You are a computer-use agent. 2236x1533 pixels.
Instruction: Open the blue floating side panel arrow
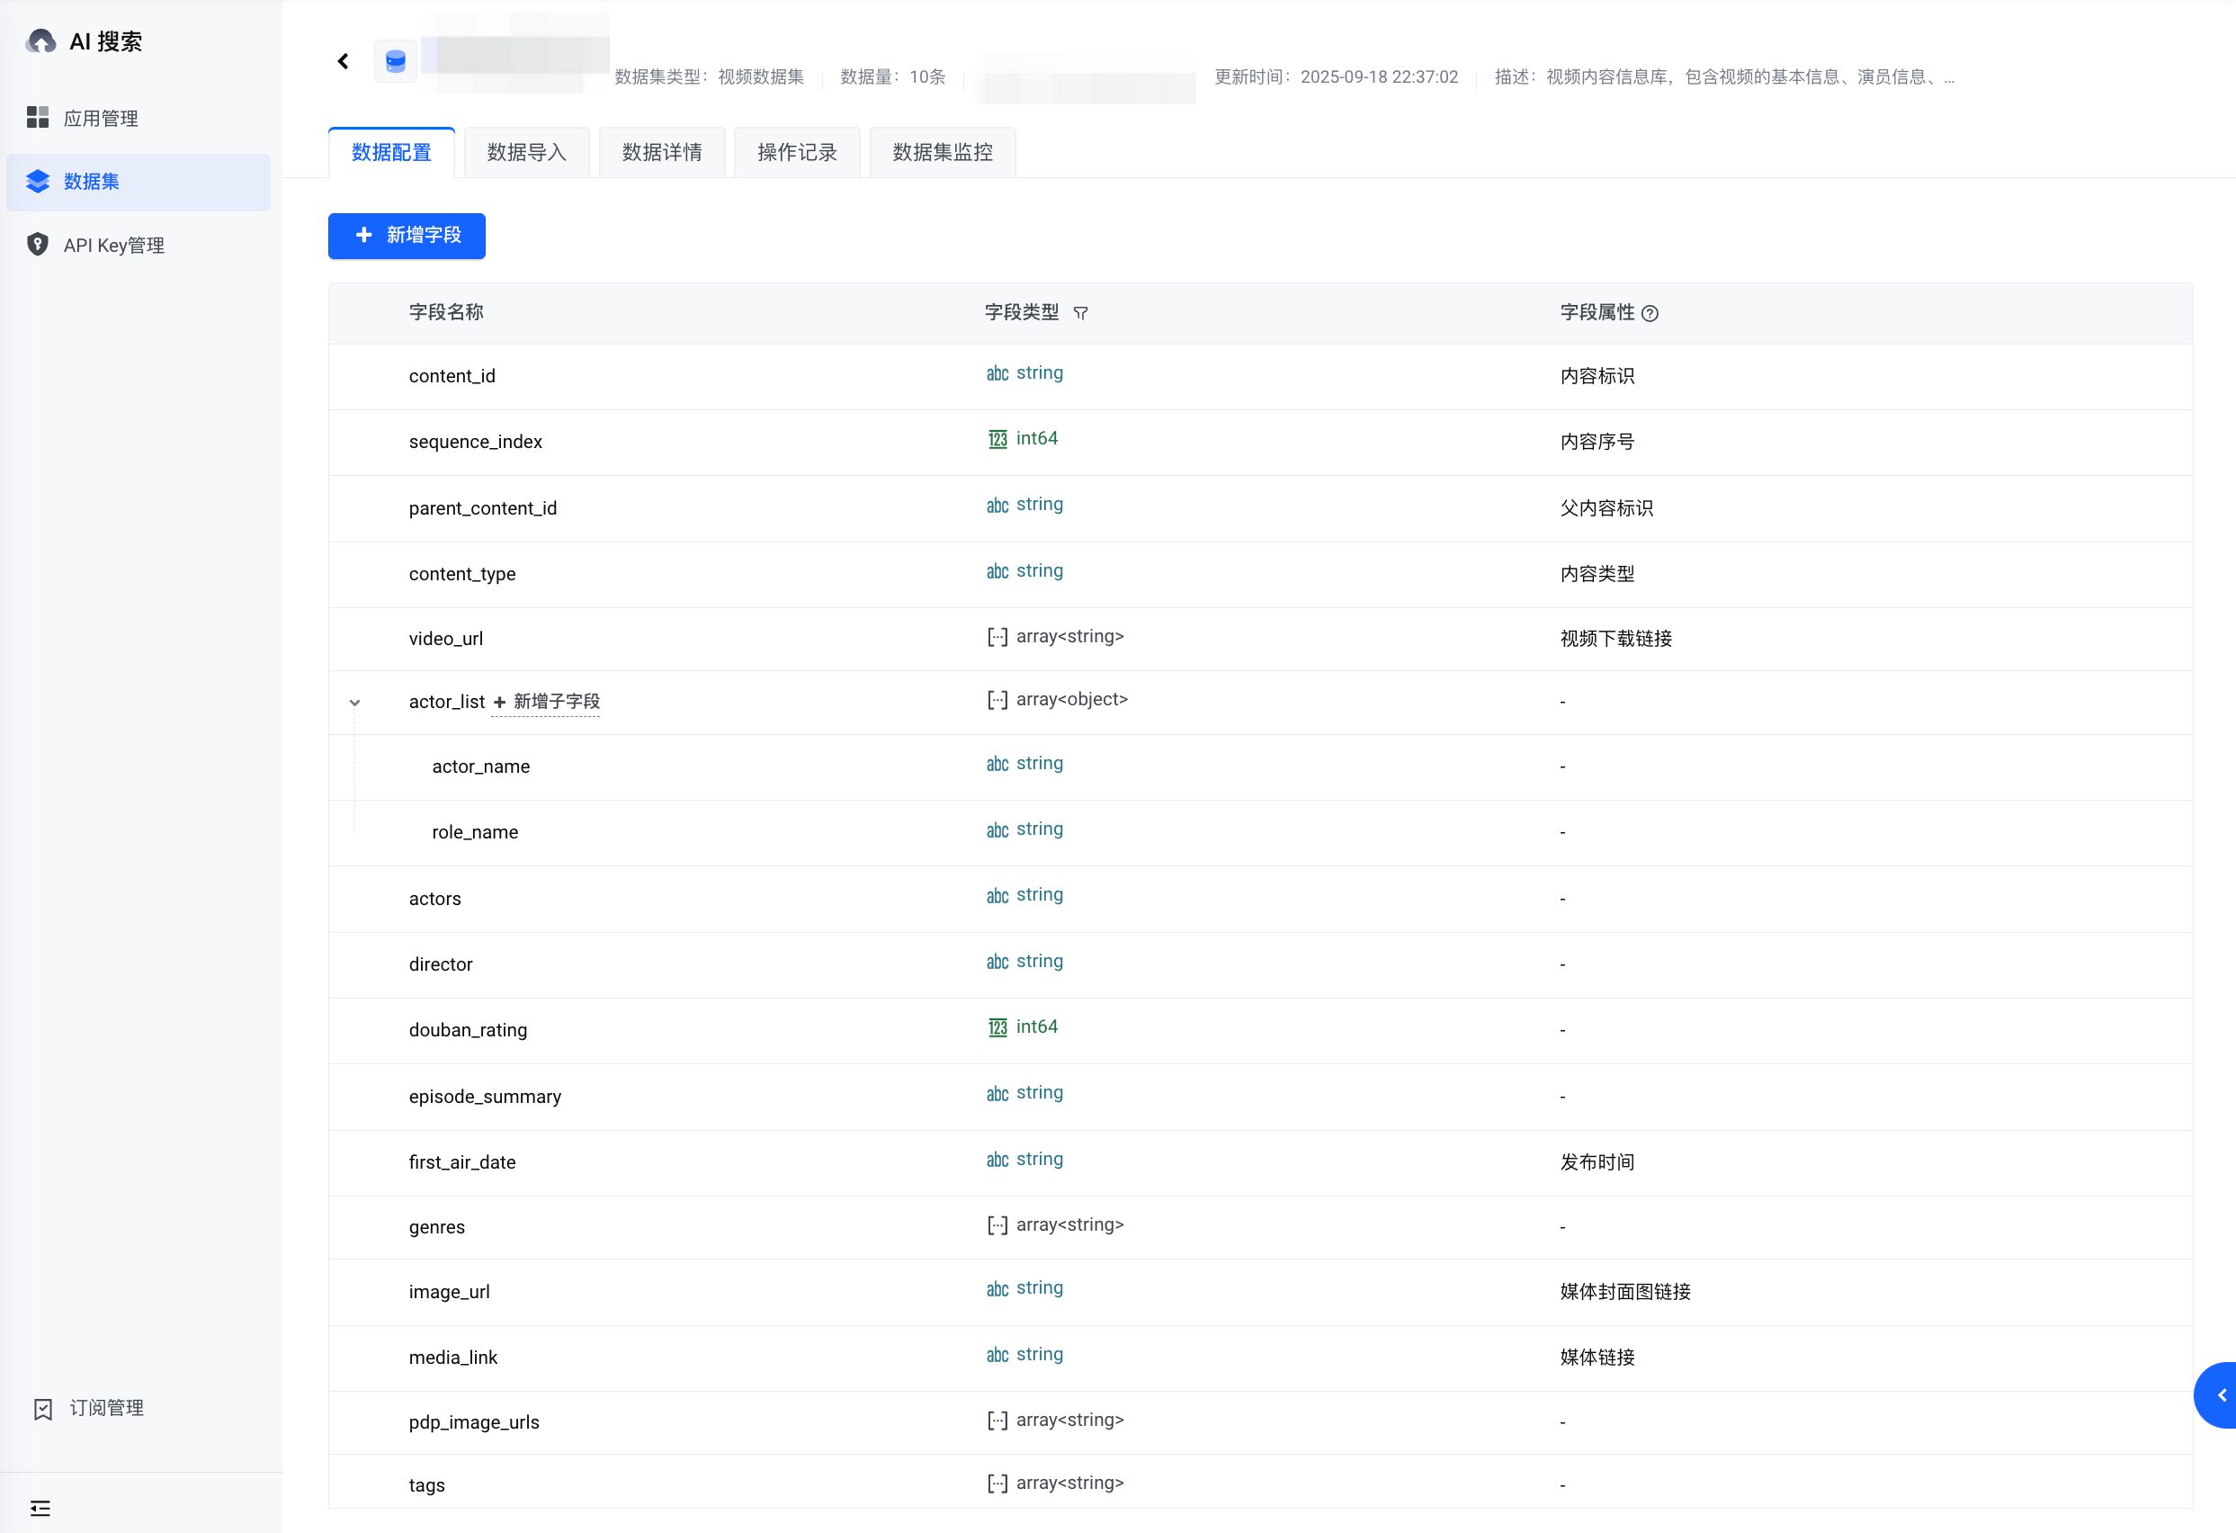(2221, 1395)
